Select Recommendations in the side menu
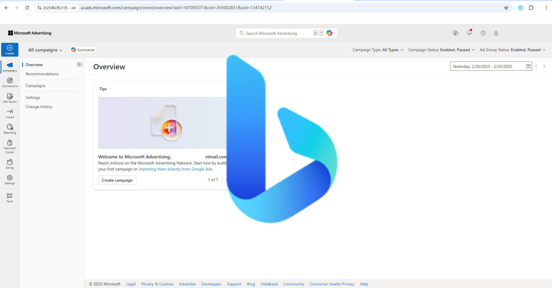Viewport: 552px width, 288px height. (x=42, y=74)
